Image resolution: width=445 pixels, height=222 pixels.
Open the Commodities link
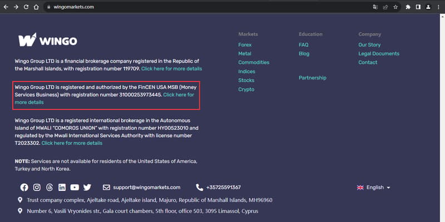(x=254, y=62)
